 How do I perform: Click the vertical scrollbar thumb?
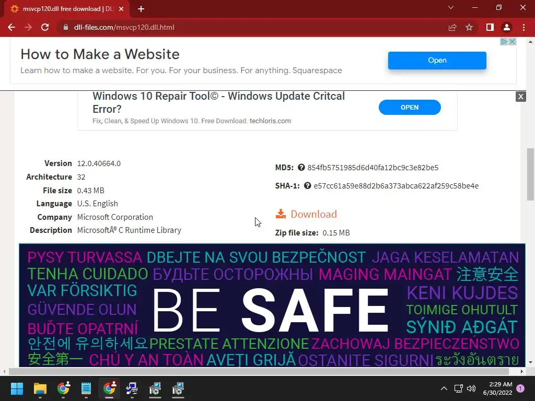pyautogui.click(x=530, y=174)
